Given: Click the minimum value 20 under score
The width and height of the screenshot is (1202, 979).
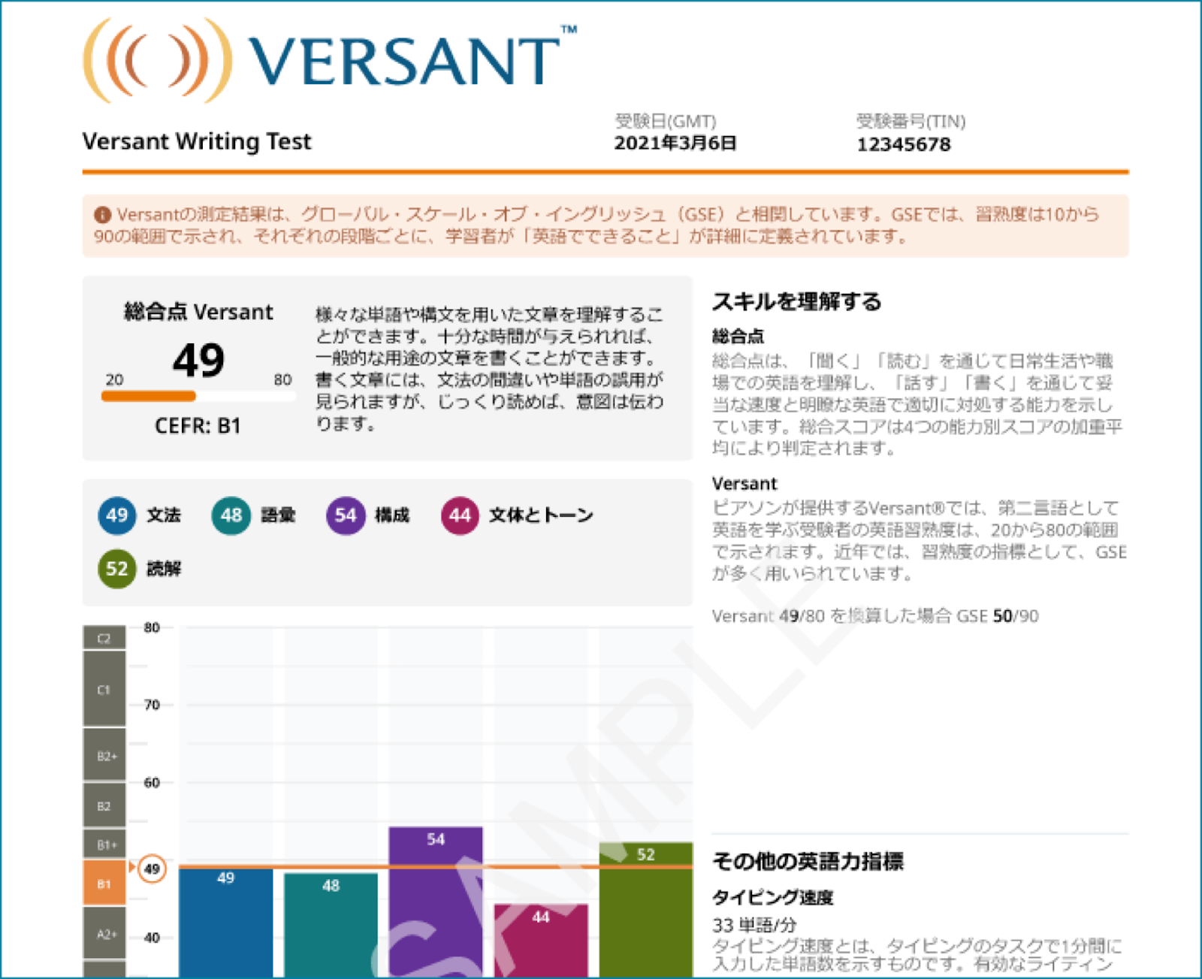Looking at the screenshot, I should click(x=114, y=379).
